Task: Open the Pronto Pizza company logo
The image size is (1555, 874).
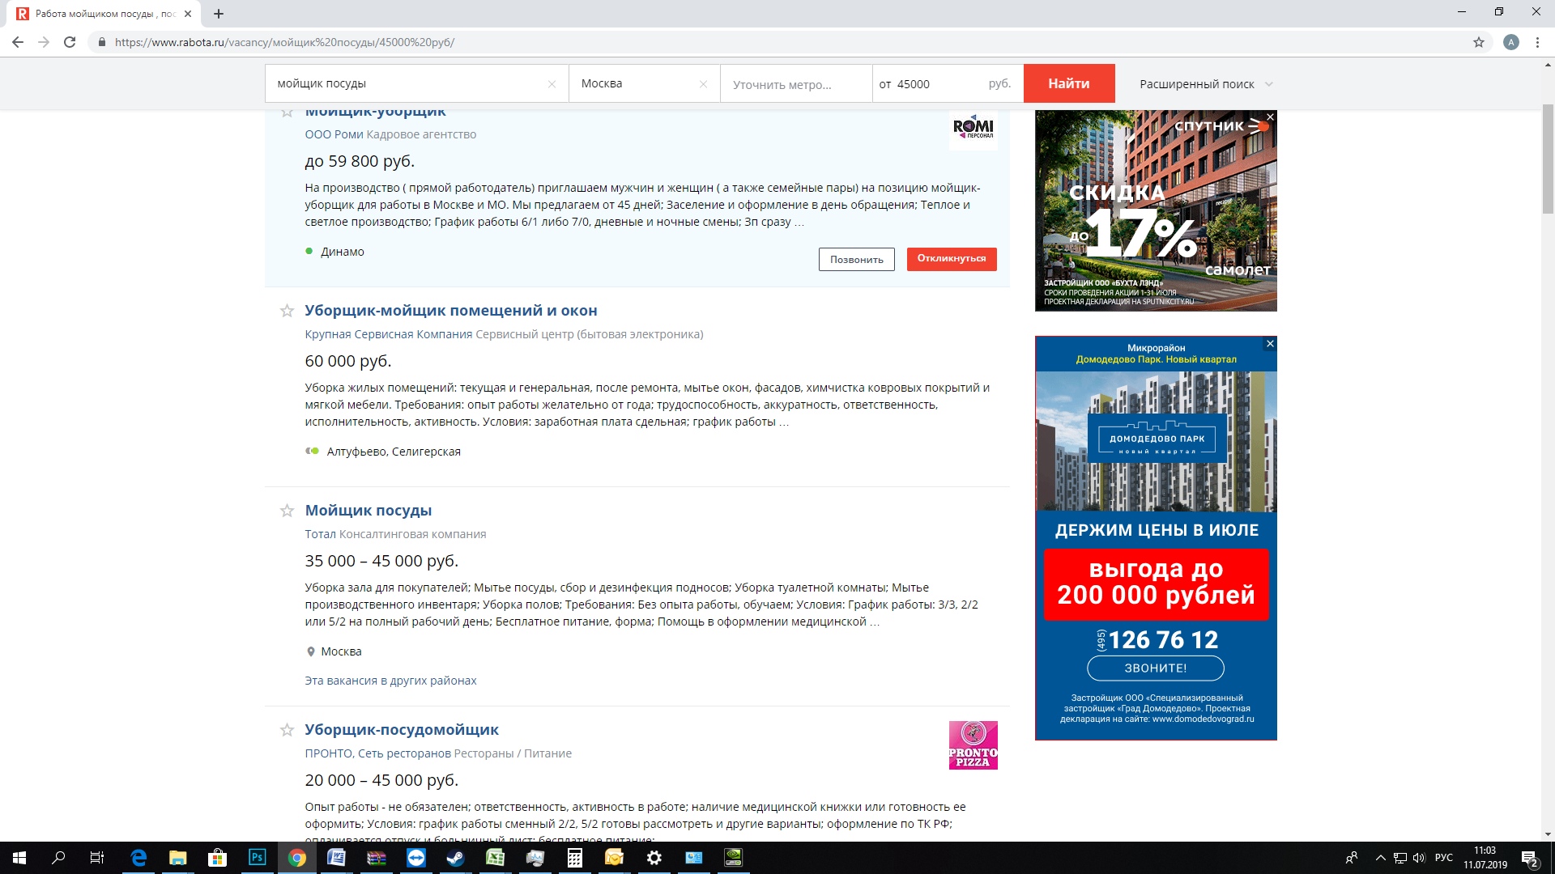Action: click(973, 745)
